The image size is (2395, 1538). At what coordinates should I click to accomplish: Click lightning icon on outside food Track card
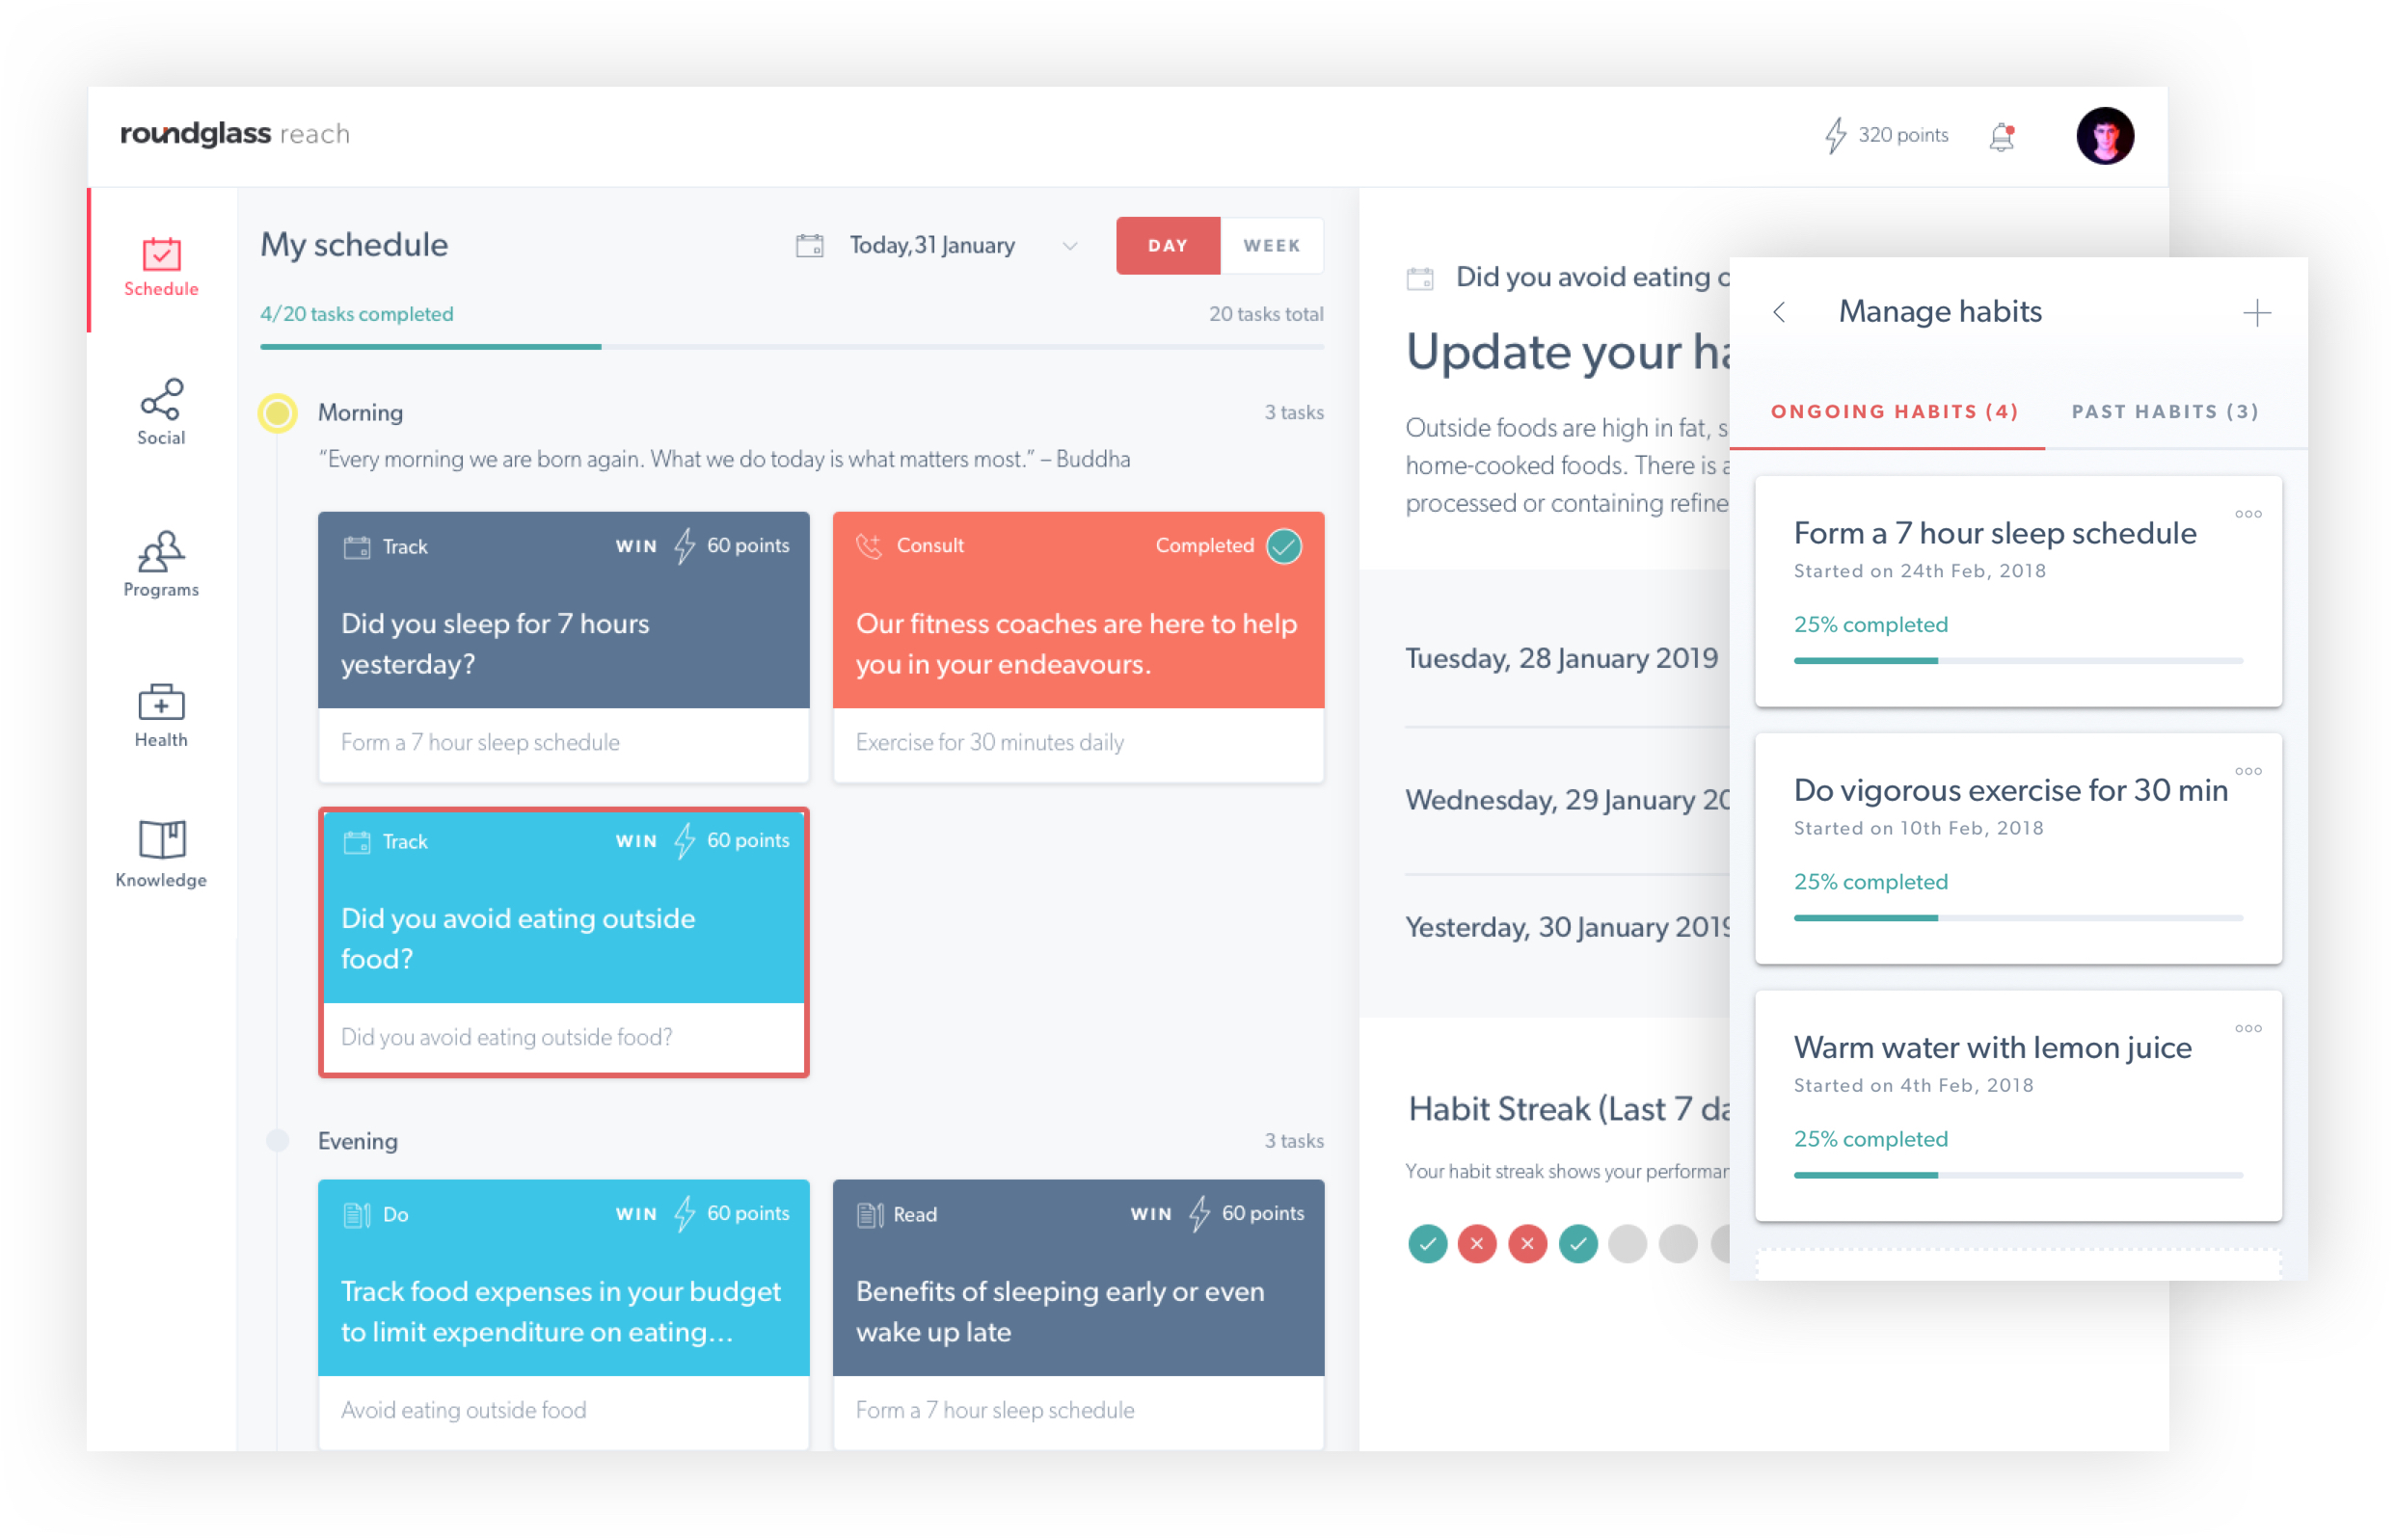685,840
